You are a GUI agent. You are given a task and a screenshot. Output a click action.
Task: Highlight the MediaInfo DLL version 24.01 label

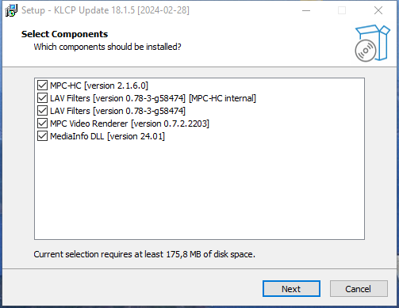pos(107,136)
